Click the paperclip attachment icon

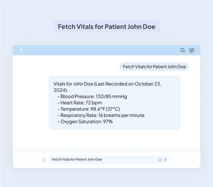(44, 160)
